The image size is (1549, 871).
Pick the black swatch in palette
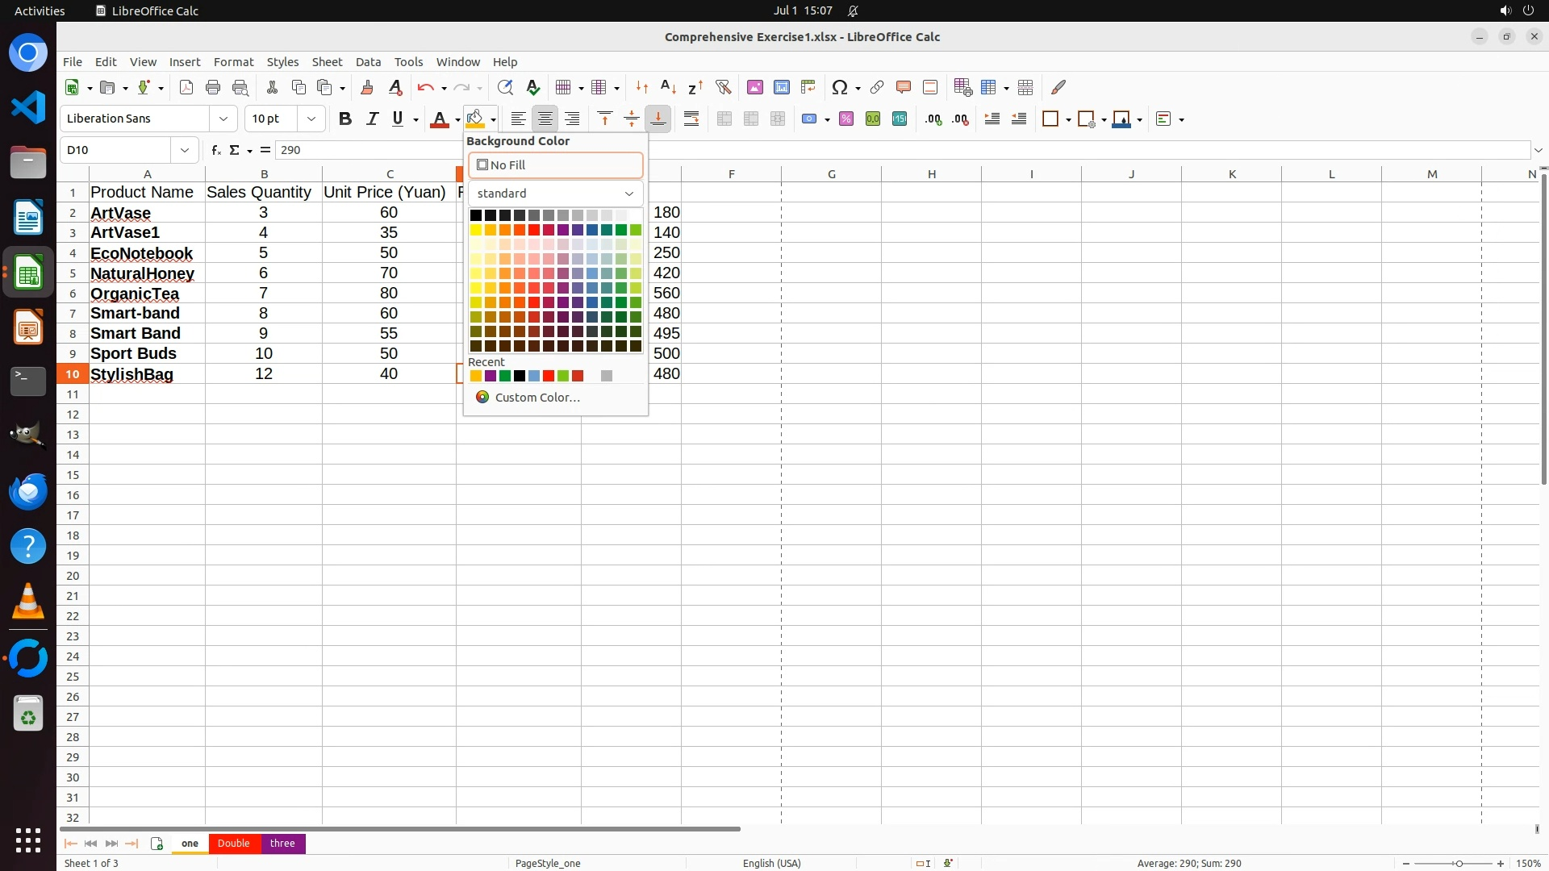coord(476,215)
